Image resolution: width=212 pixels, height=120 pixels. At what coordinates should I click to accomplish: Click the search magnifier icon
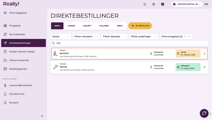coord(53,43)
